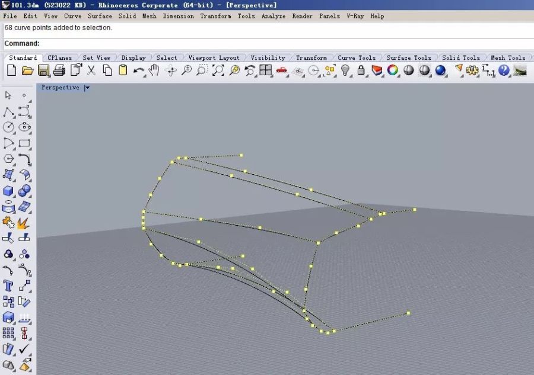Image resolution: width=534 pixels, height=375 pixels.
Task: Switch to the Curve Tools tab
Action: 357,57
